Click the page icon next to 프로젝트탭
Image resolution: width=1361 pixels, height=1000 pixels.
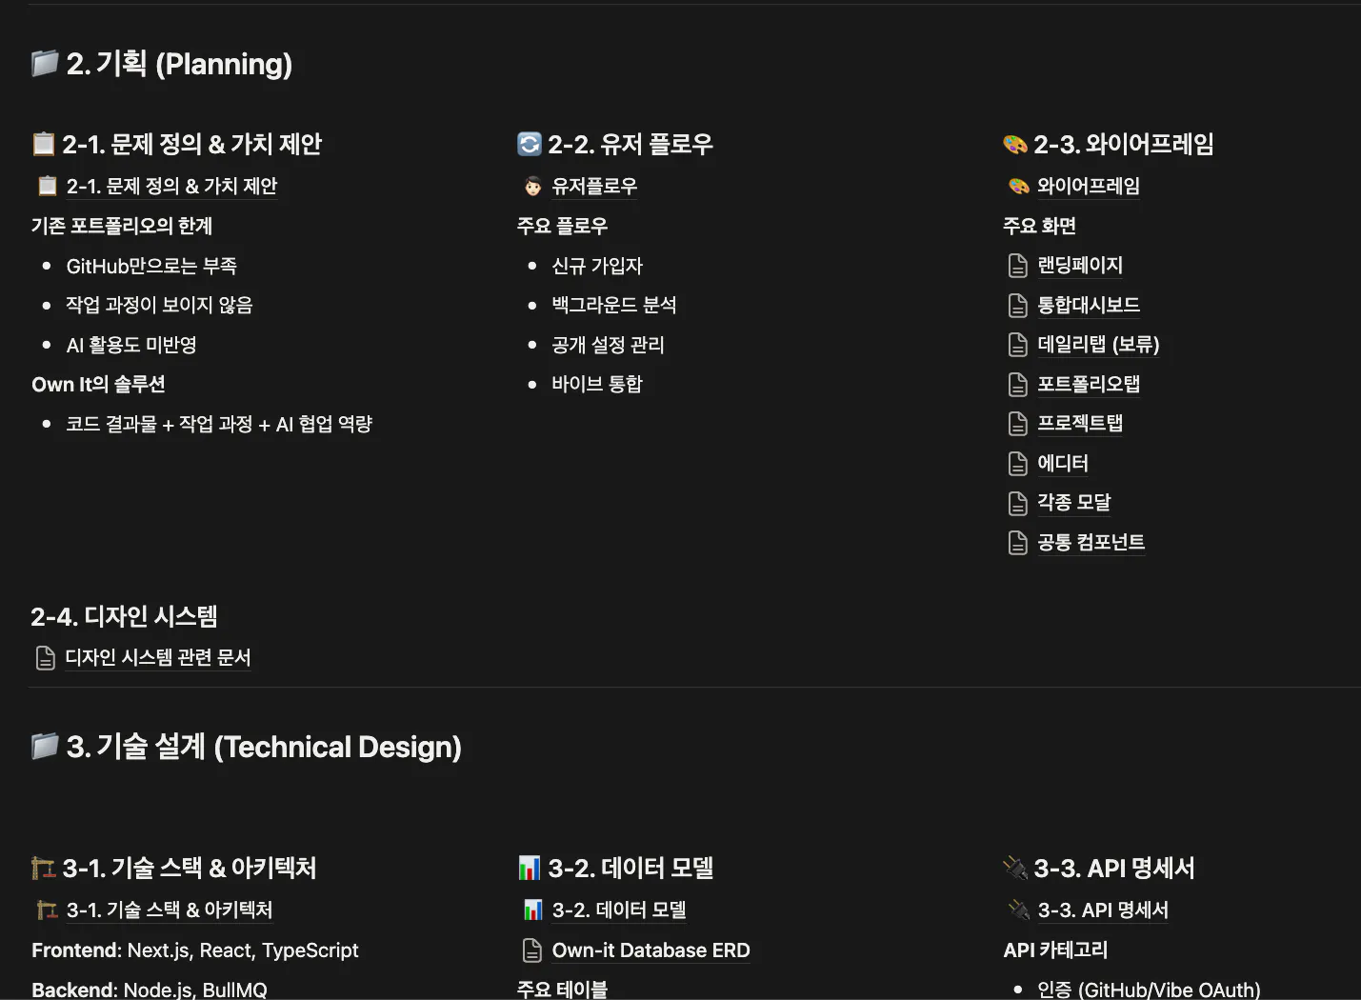pos(1018,424)
